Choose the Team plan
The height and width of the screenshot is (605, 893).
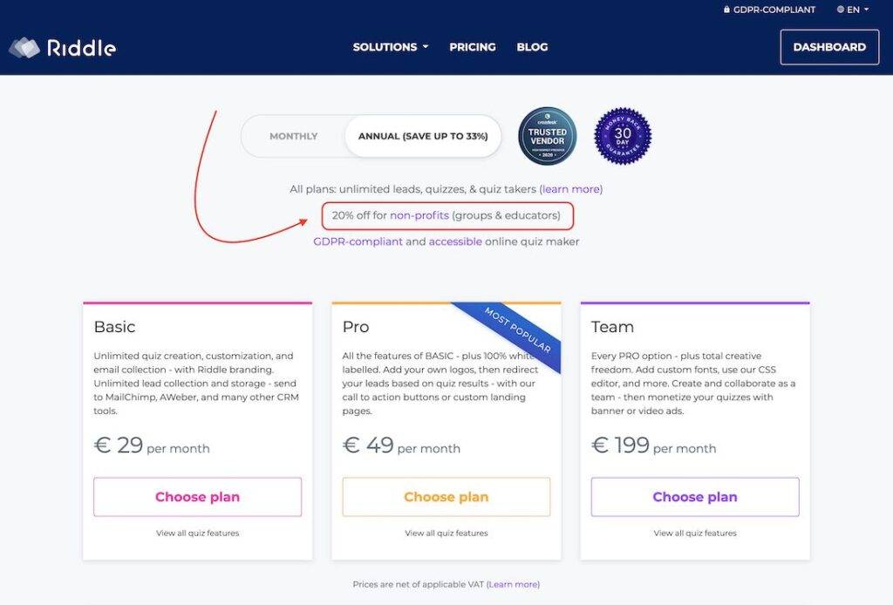tap(695, 497)
